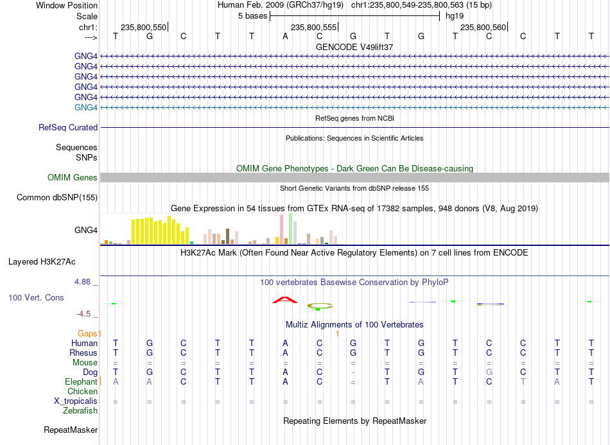Click the base A in the reference sequence row
Screen dimensions: 610x445
(285, 36)
